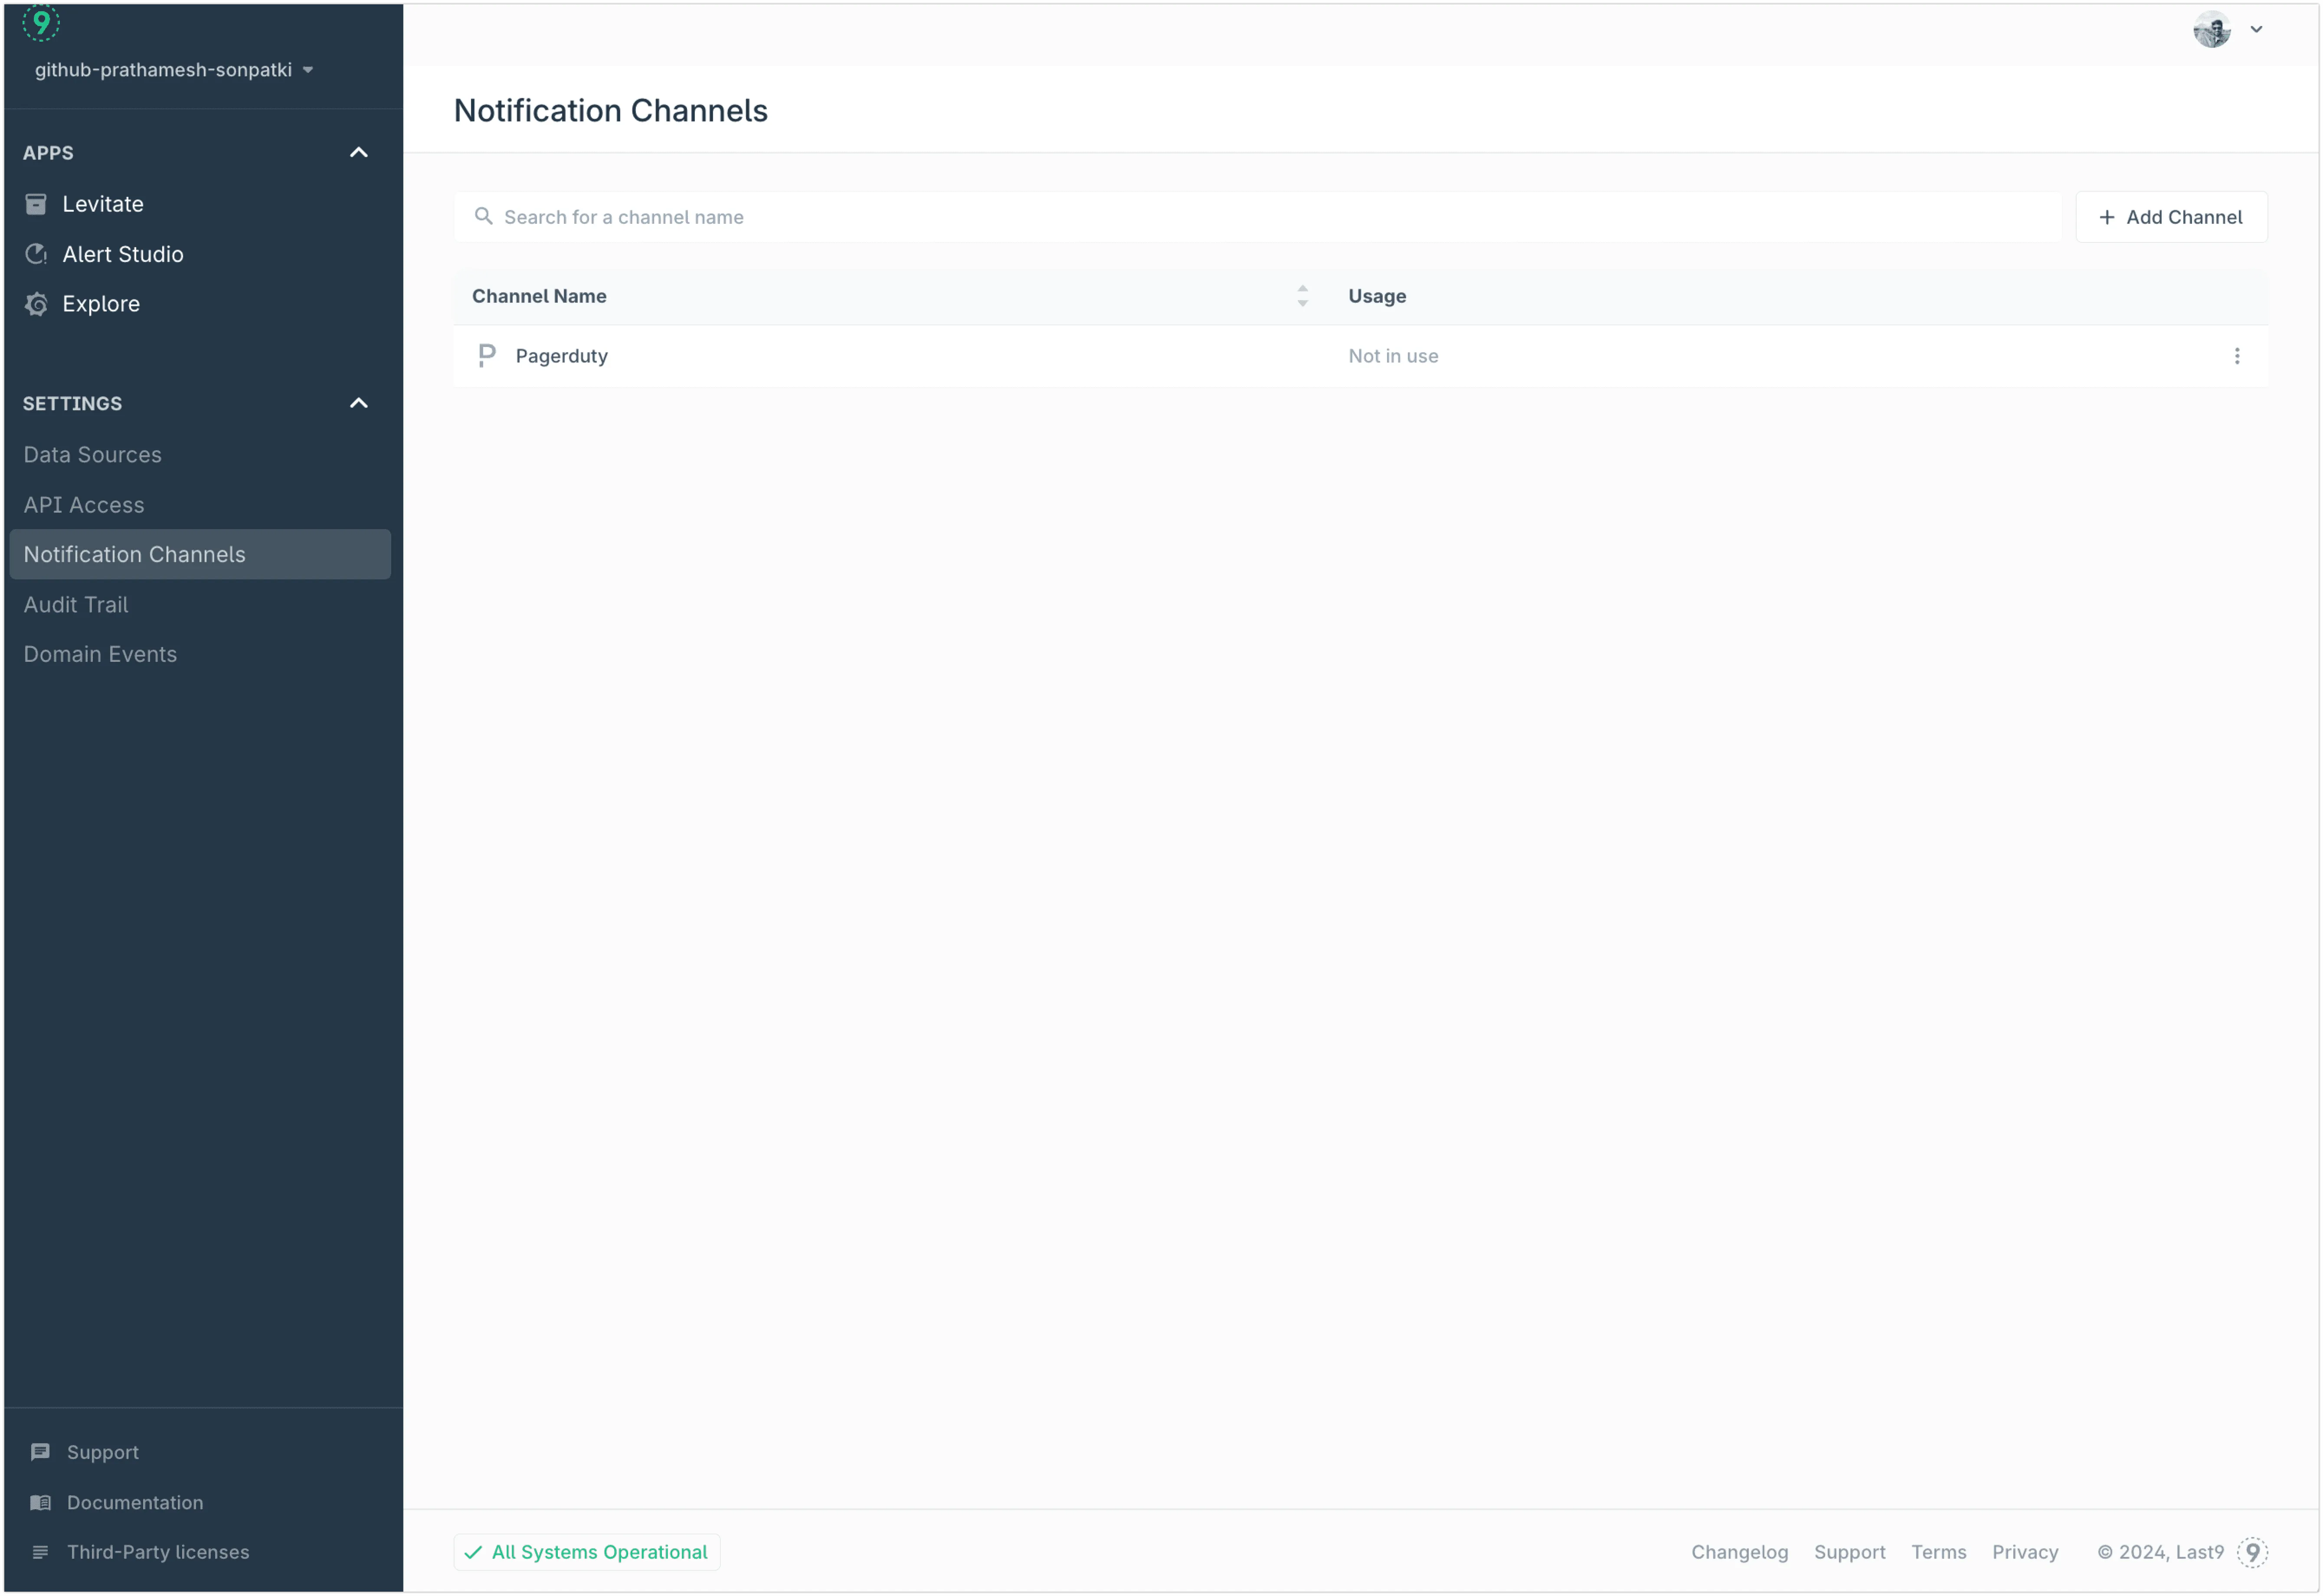Sort by Channel Name column arrows

[x=1302, y=296]
